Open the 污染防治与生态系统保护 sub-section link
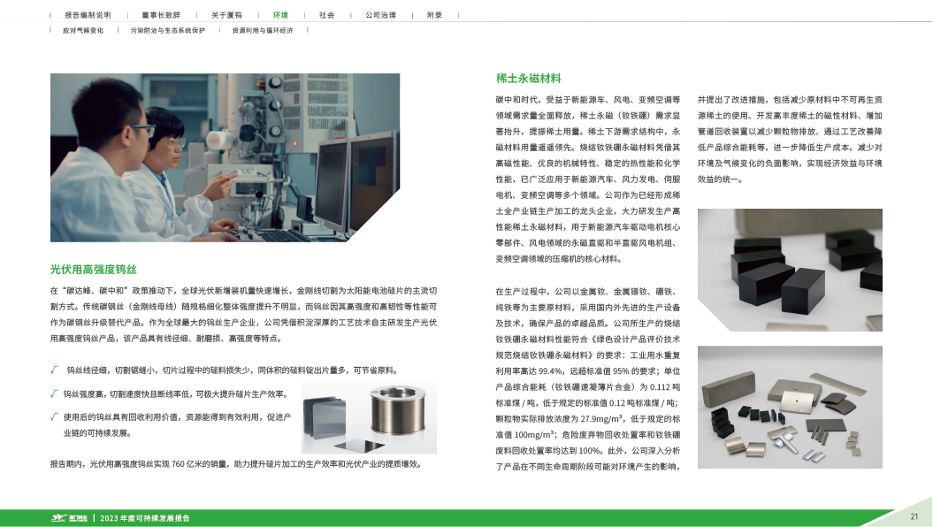 pos(168,30)
